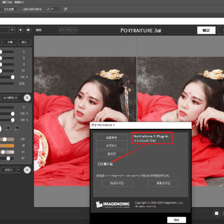Click the install license button in About dialog
The image size is (224, 224).
(118, 184)
